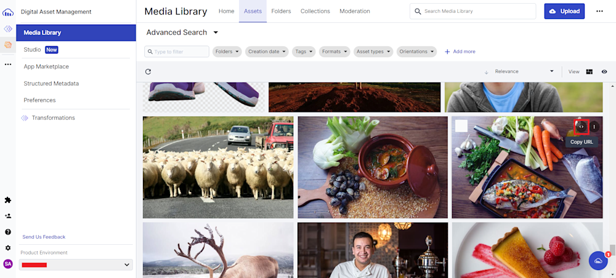This screenshot has height=278, width=616.
Task: Open the Moderation tab
Action: tap(355, 11)
